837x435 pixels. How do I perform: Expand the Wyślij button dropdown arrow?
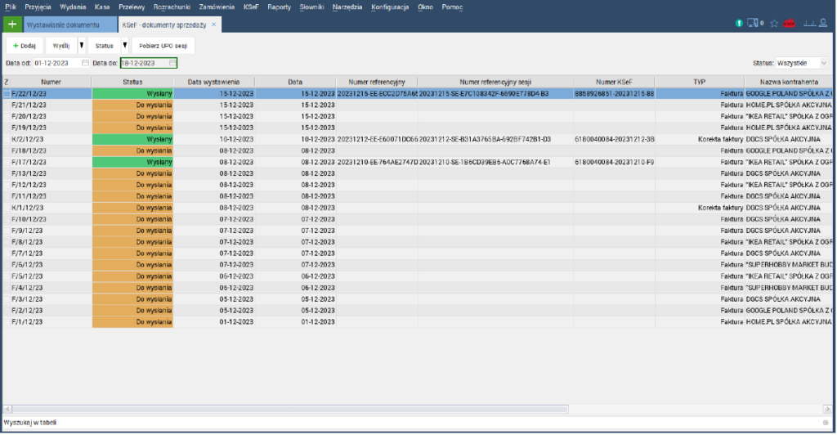(81, 46)
